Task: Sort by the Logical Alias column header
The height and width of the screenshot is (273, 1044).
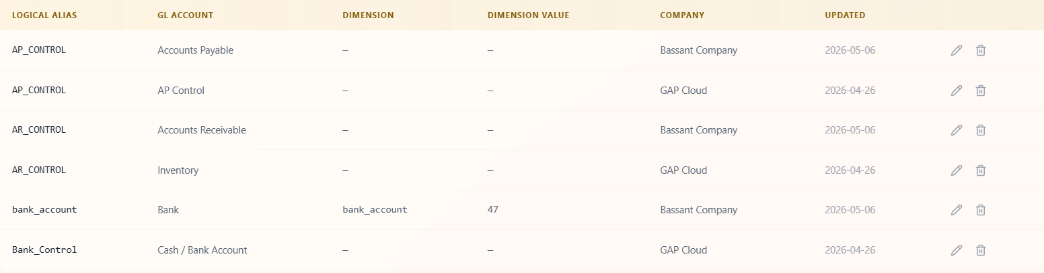Action: click(44, 15)
